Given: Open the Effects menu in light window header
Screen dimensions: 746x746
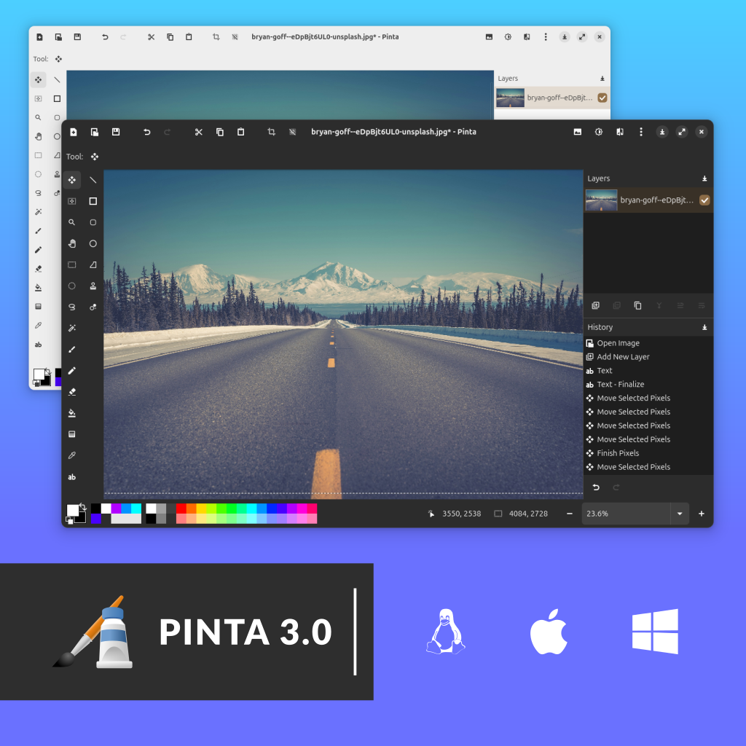Looking at the screenshot, I should [x=527, y=36].
